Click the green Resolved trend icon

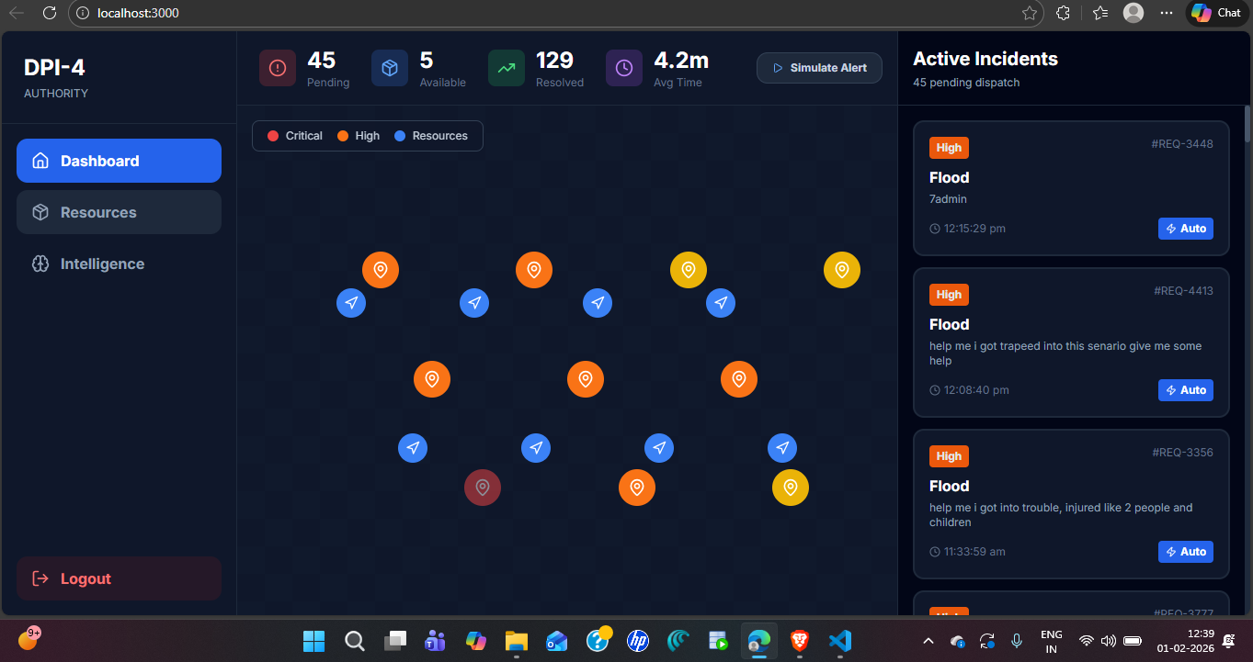point(507,68)
